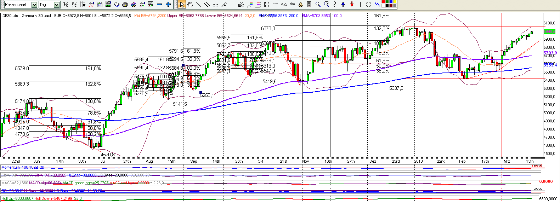Screen dimensions: 560x203
Task: Select the single trend line tool
Action: [198, 5]
